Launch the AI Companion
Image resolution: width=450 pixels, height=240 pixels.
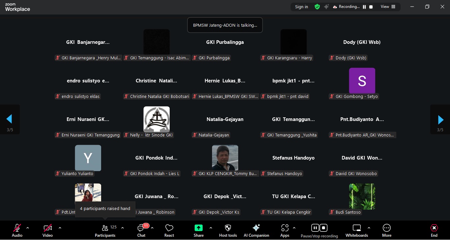[256, 230]
